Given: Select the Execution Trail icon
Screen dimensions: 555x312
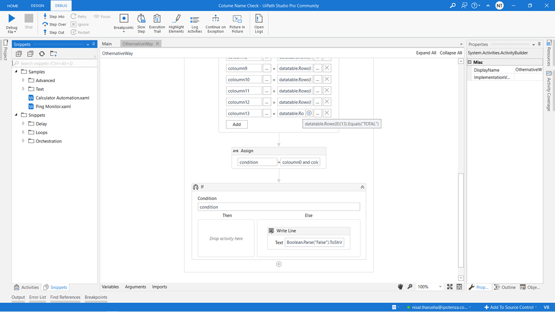Looking at the screenshot, I should coord(157,21).
